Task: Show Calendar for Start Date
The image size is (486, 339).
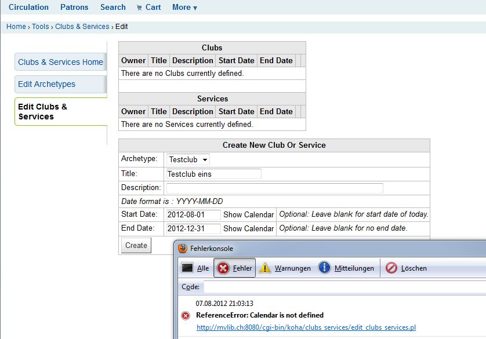Action: [x=248, y=214]
